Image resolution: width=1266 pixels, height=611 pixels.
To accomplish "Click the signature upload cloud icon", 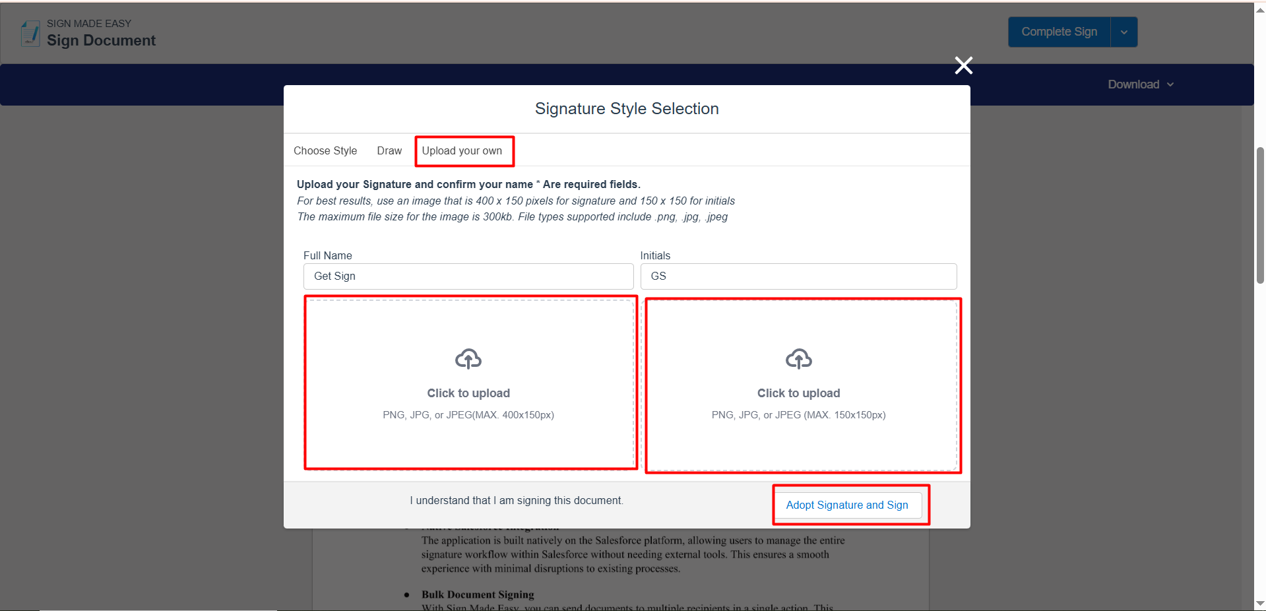I will point(468,359).
